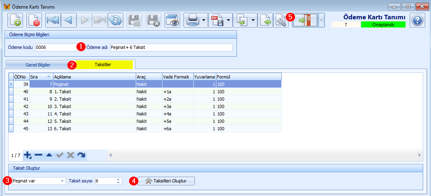Viewport: 431px width, 196px height.
Task: Open the preview eye icon
Action: tap(172, 20)
